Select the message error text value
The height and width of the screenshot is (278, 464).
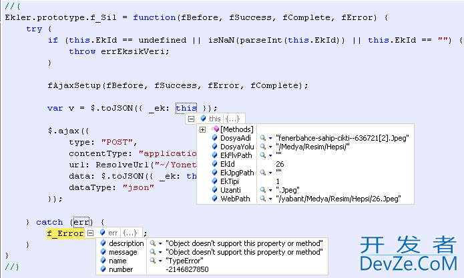tap(244, 252)
